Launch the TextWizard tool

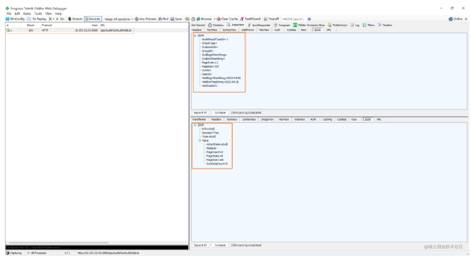[250, 19]
